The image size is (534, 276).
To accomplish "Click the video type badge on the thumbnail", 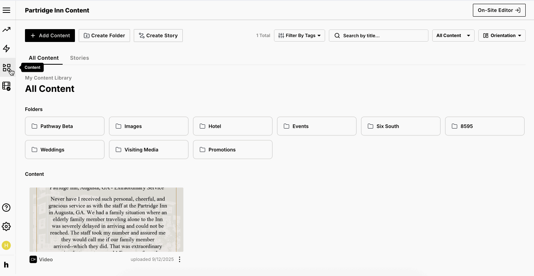I will pyautogui.click(x=33, y=259).
